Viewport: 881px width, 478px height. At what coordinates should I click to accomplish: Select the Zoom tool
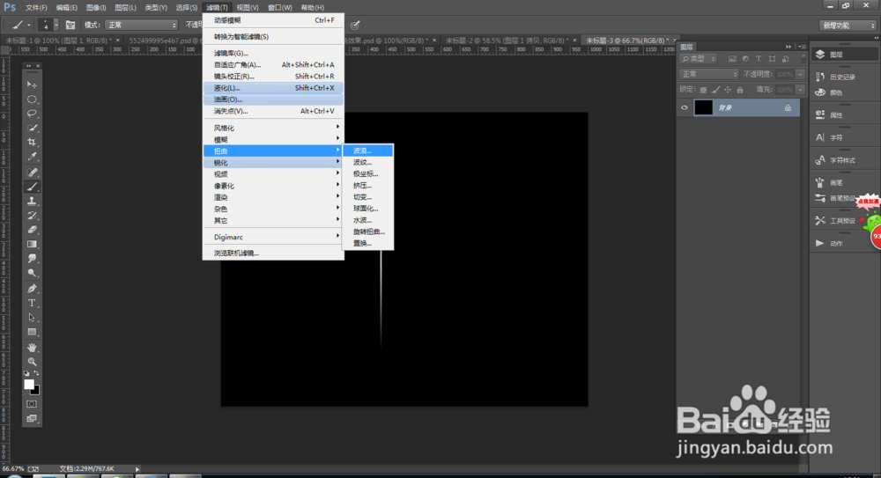pyautogui.click(x=32, y=362)
